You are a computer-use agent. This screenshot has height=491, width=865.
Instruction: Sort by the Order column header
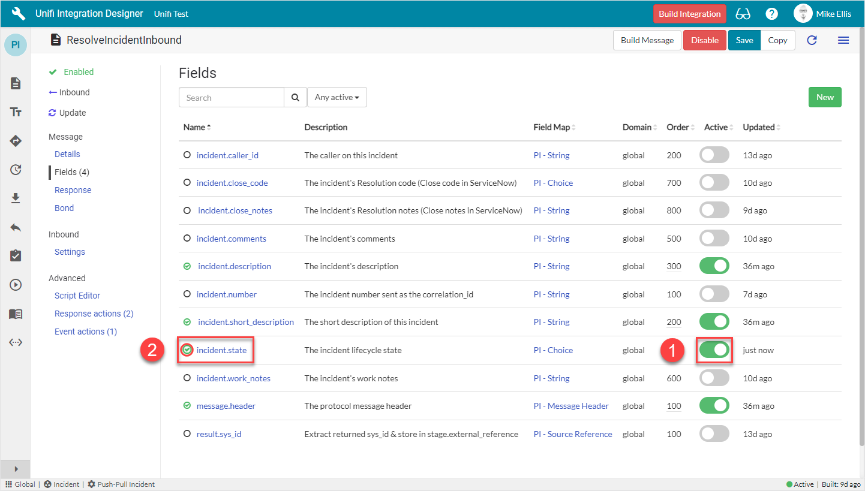click(x=678, y=127)
